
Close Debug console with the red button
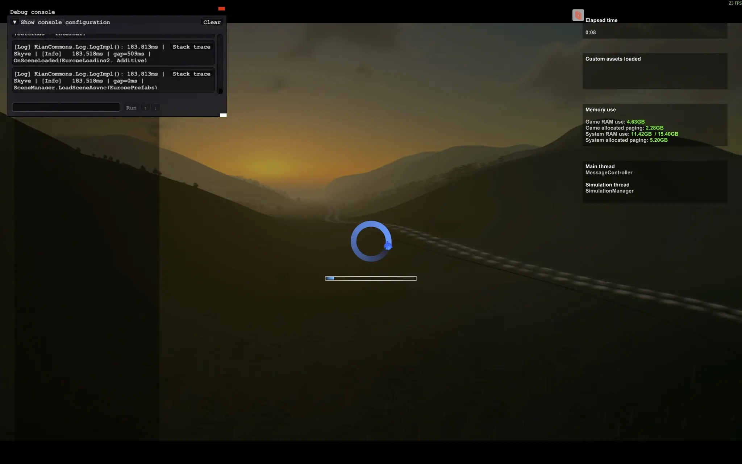pyautogui.click(x=221, y=9)
